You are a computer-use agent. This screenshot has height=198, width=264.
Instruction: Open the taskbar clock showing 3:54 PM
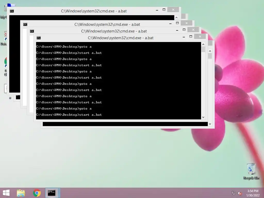click(253, 193)
